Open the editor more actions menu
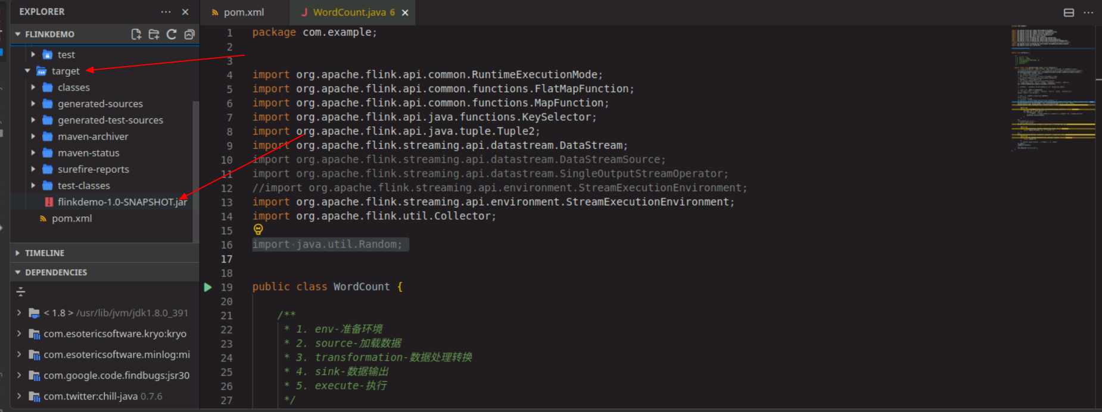The height and width of the screenshot is (412, 1102). pos(1088,13)
